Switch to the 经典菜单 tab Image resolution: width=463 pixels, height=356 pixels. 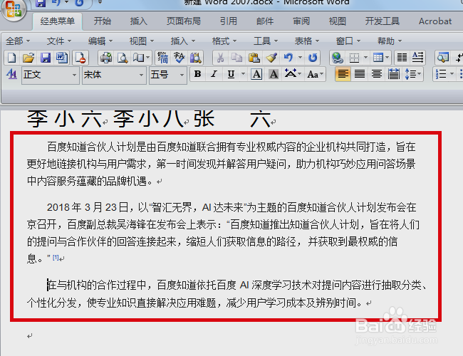[x=57, y=21]
